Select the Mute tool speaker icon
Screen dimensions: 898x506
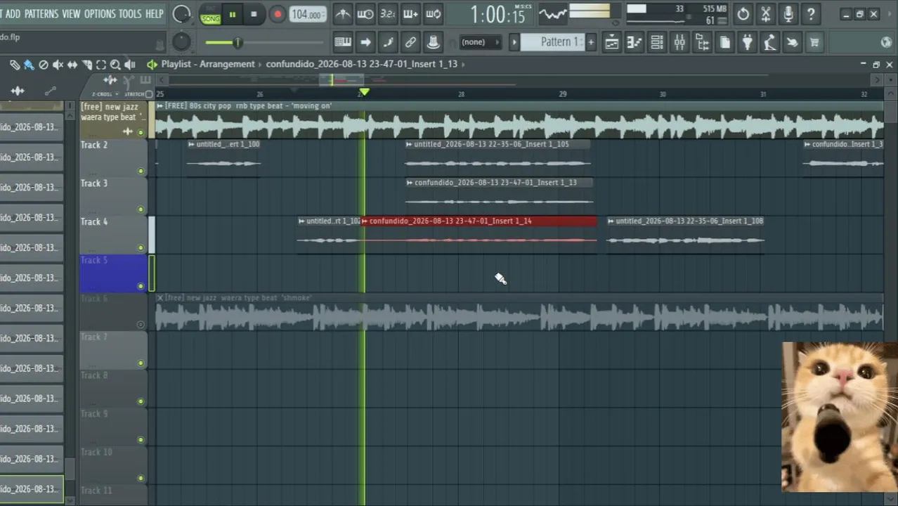58,65
